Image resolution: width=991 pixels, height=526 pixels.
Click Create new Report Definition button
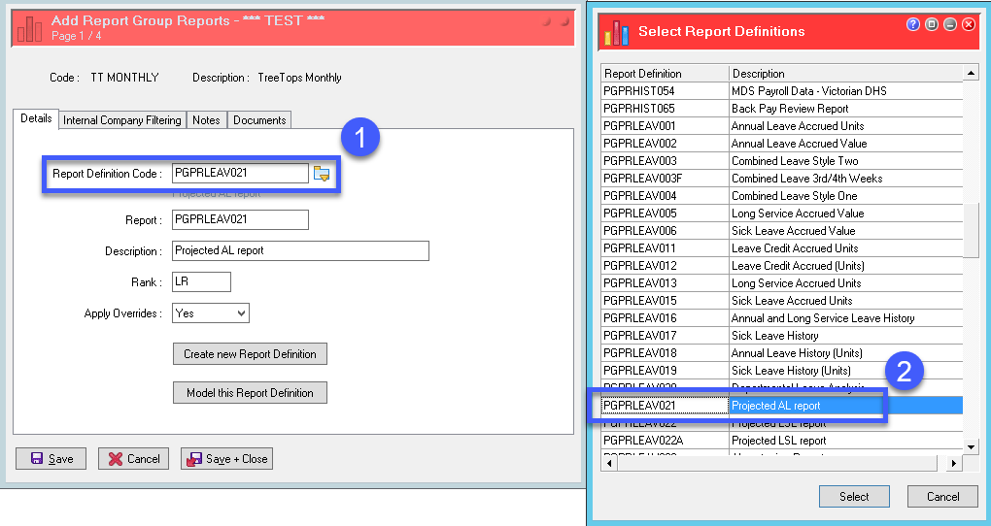(250, 354)
